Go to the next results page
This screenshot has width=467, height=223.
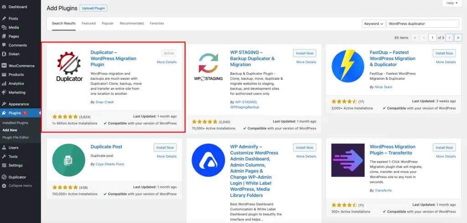tap(450, 38)
